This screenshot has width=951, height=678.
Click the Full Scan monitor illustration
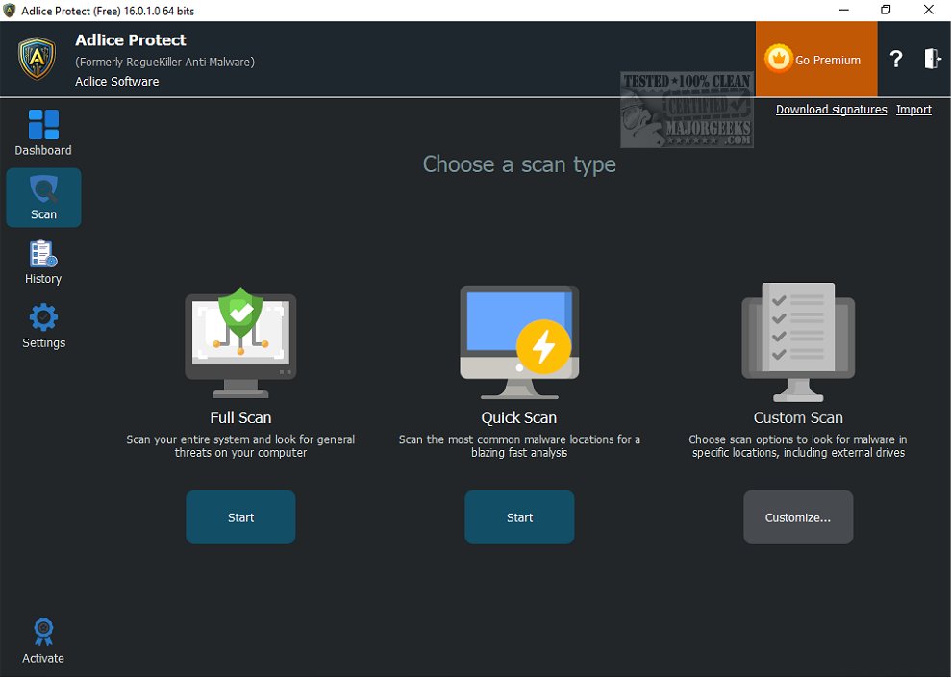tap(240, 342)
